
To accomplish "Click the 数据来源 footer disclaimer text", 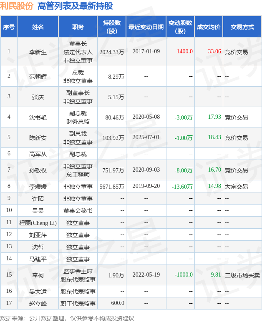I will point(67,318).
